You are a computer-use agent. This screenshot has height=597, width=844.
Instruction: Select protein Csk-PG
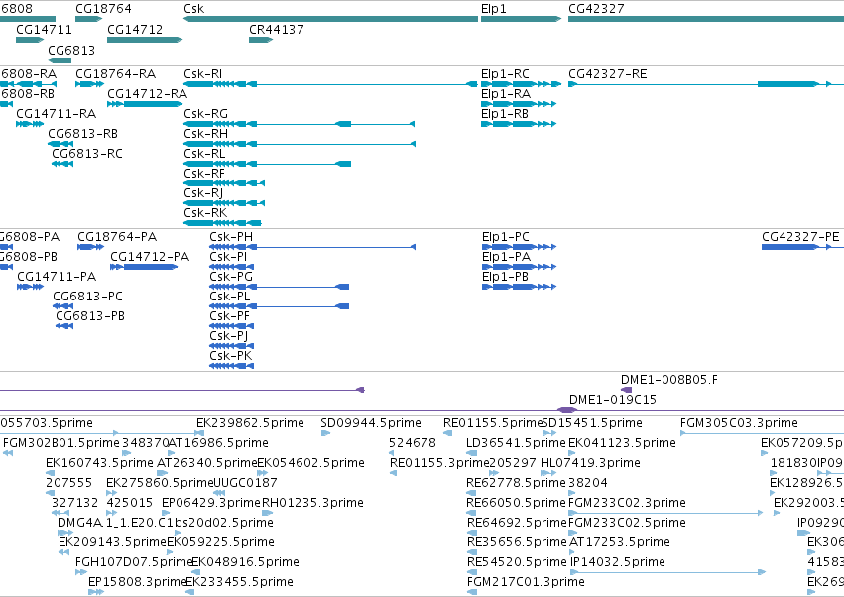pyautogui.click(x=231, y=277)
